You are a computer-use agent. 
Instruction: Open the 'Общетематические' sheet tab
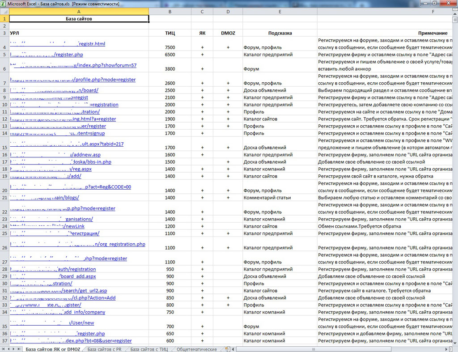tap(197, 349)
